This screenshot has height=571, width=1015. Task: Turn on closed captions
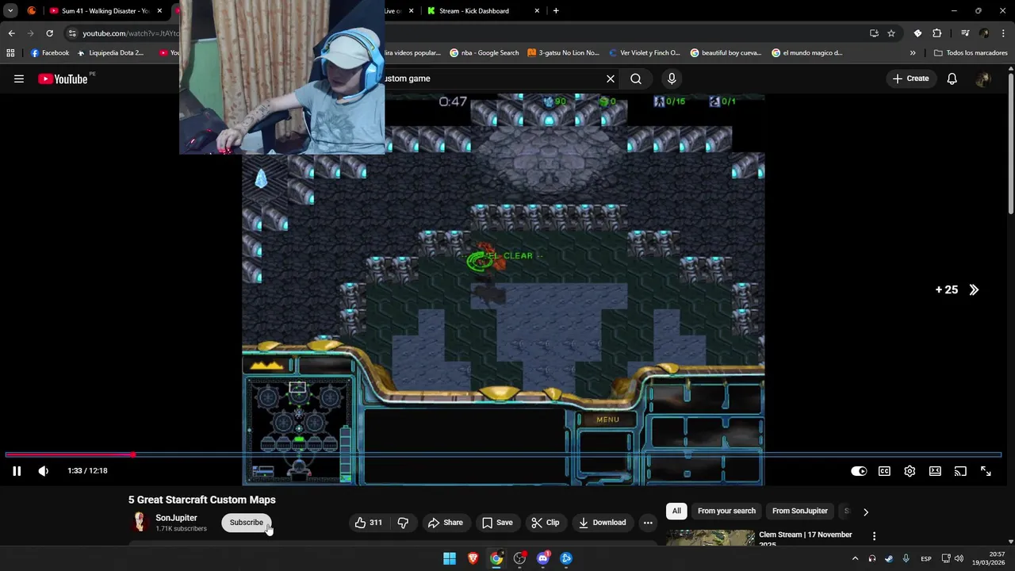pos(884,471)
